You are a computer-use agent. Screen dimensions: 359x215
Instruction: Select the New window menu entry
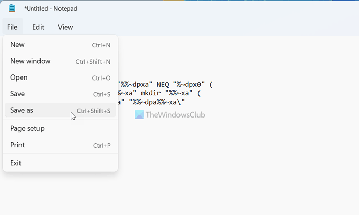coord(30,61)
